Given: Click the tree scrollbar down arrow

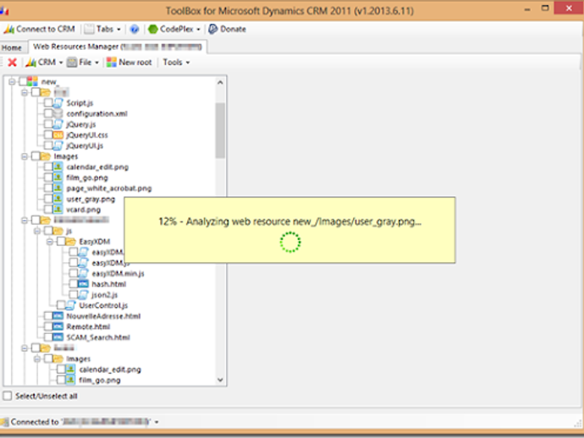Looking at the screenshot, I should pos(220,380).
